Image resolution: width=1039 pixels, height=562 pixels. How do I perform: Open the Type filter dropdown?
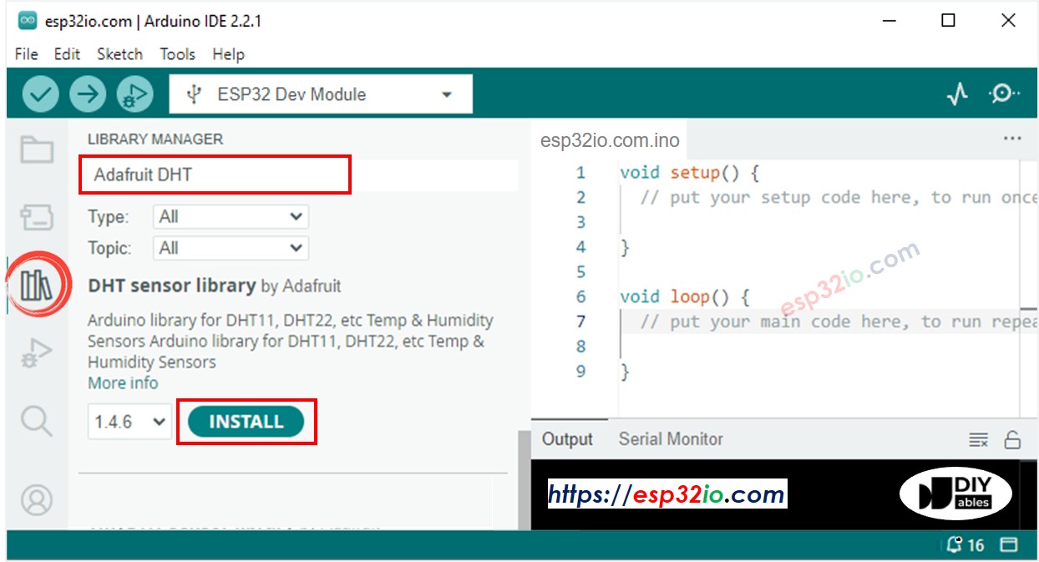[x=230, y=216]
